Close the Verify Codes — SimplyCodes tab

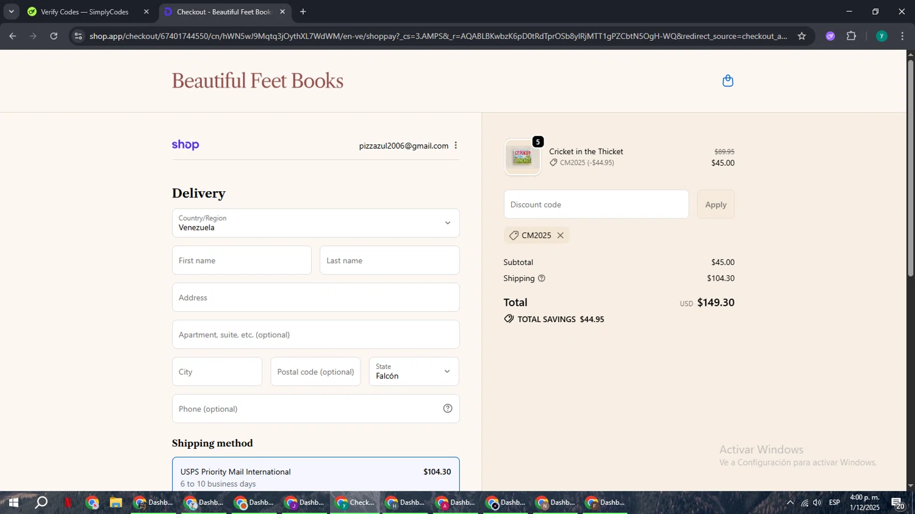tap(146, 12)
